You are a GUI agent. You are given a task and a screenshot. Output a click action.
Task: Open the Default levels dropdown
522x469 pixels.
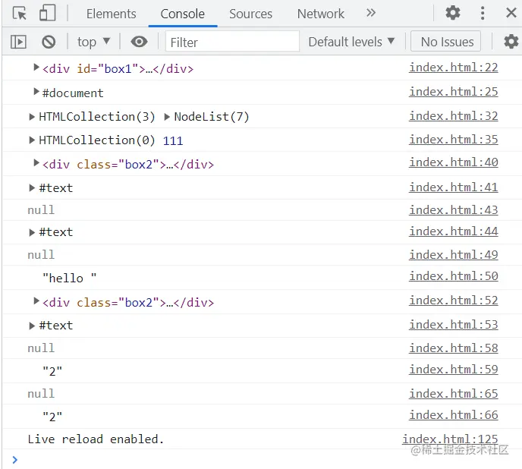[x=351, y=42]
